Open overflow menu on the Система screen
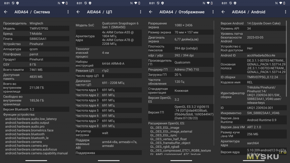The height and width of the screenshot is (163, 290). tap(68, 12)
